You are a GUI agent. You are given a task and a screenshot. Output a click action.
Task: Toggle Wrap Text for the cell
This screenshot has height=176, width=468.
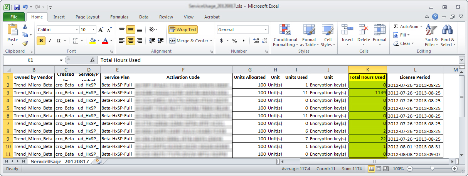183,30
